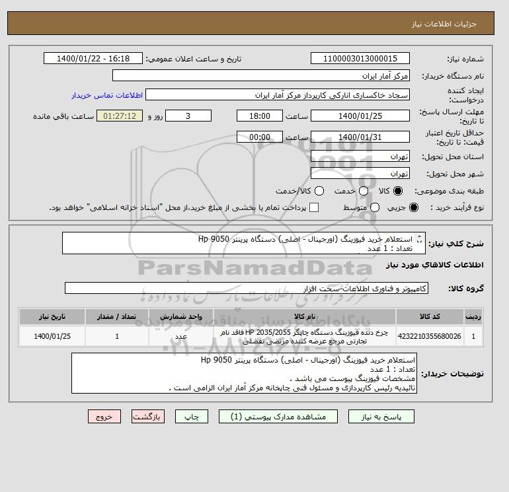Click the تاریخ نیاز column header

pos(52,316)
